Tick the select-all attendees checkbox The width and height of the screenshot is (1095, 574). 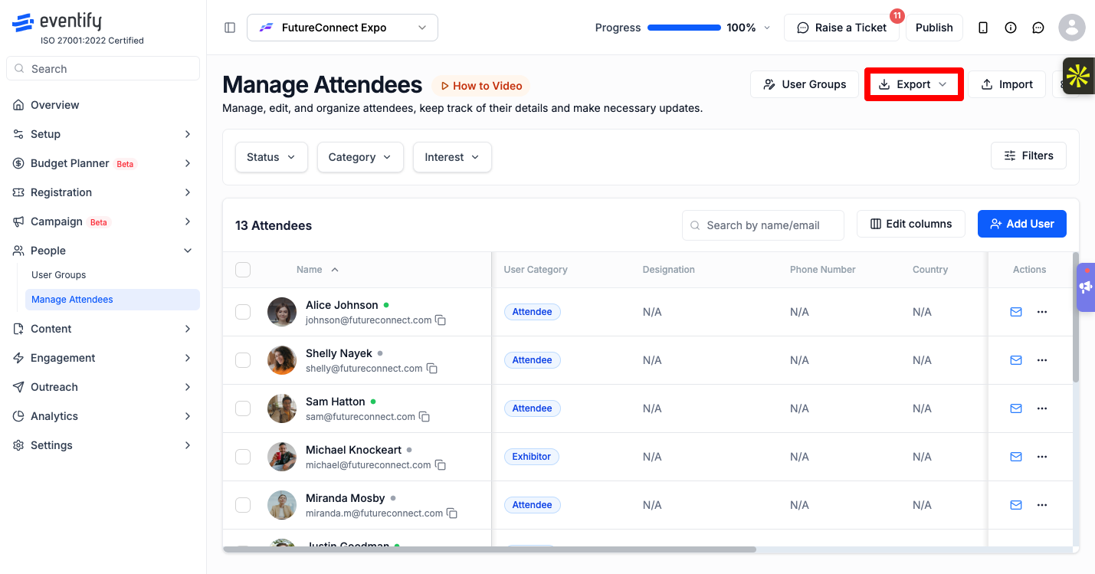[x=243, y=270]
